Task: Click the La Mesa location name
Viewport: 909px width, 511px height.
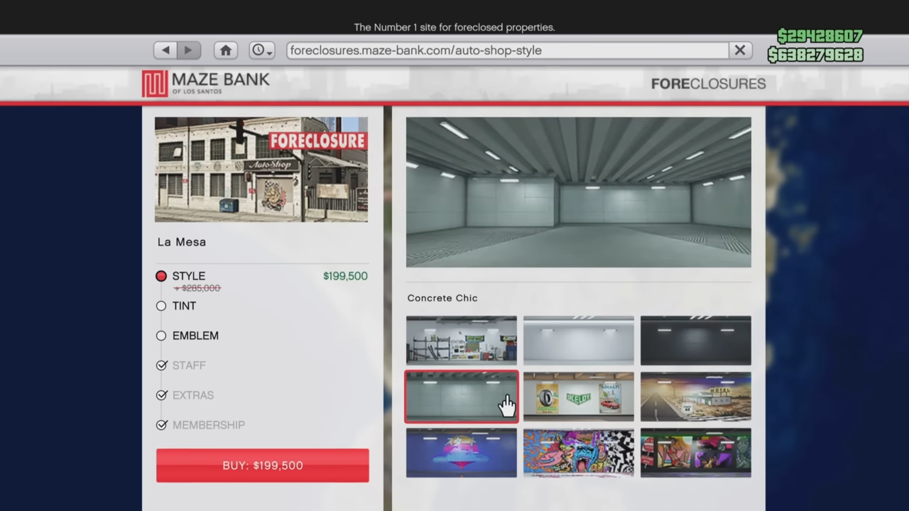Action: (x=182, y=242)
